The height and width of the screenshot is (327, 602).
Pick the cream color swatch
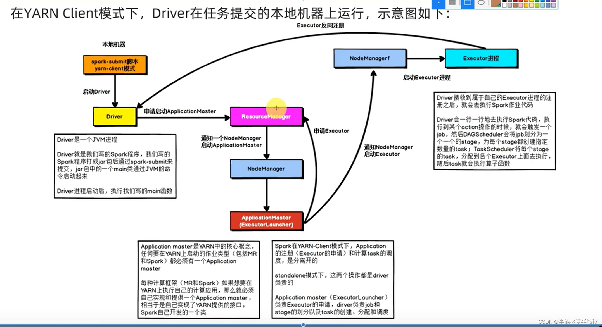(x=532, y=5)
